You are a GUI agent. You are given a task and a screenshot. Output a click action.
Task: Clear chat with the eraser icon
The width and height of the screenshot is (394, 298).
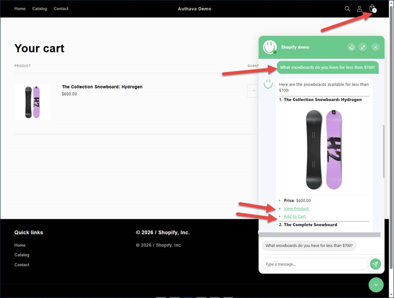tap(352, 47)
